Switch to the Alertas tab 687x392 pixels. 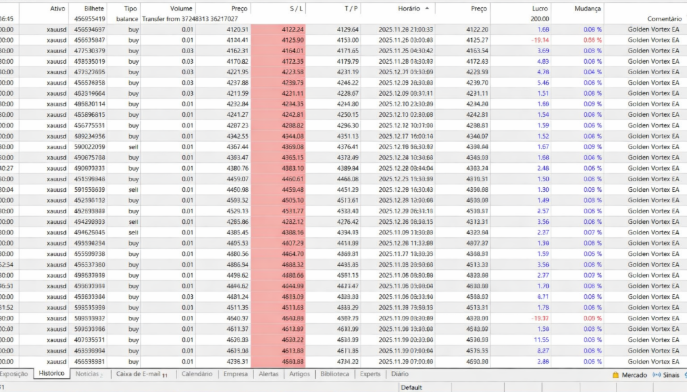click(x=268, y=374)
